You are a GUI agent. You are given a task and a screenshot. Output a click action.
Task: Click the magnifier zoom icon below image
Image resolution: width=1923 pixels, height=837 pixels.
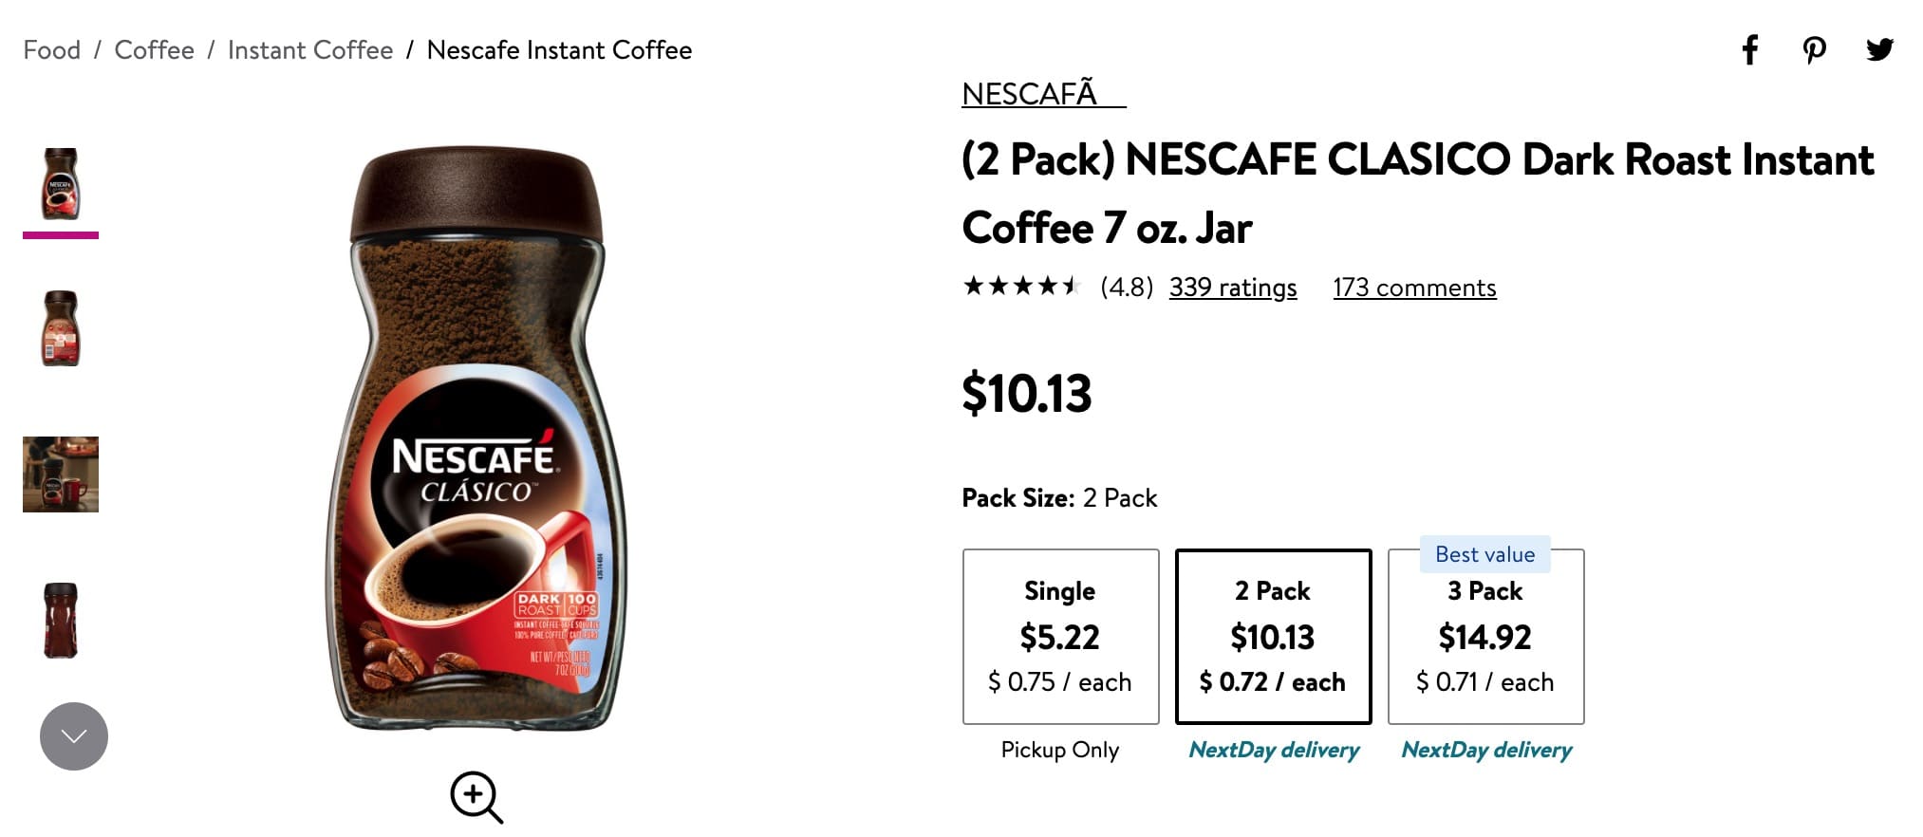476,797
